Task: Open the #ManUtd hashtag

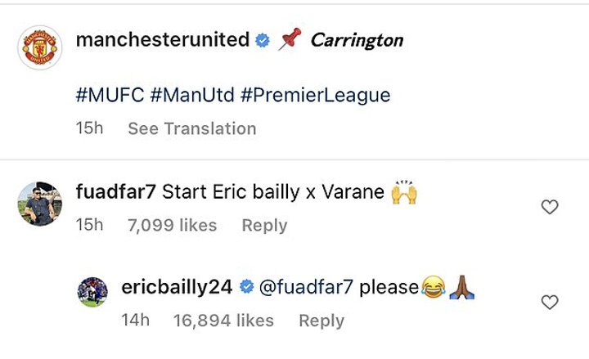Action: 192,96
